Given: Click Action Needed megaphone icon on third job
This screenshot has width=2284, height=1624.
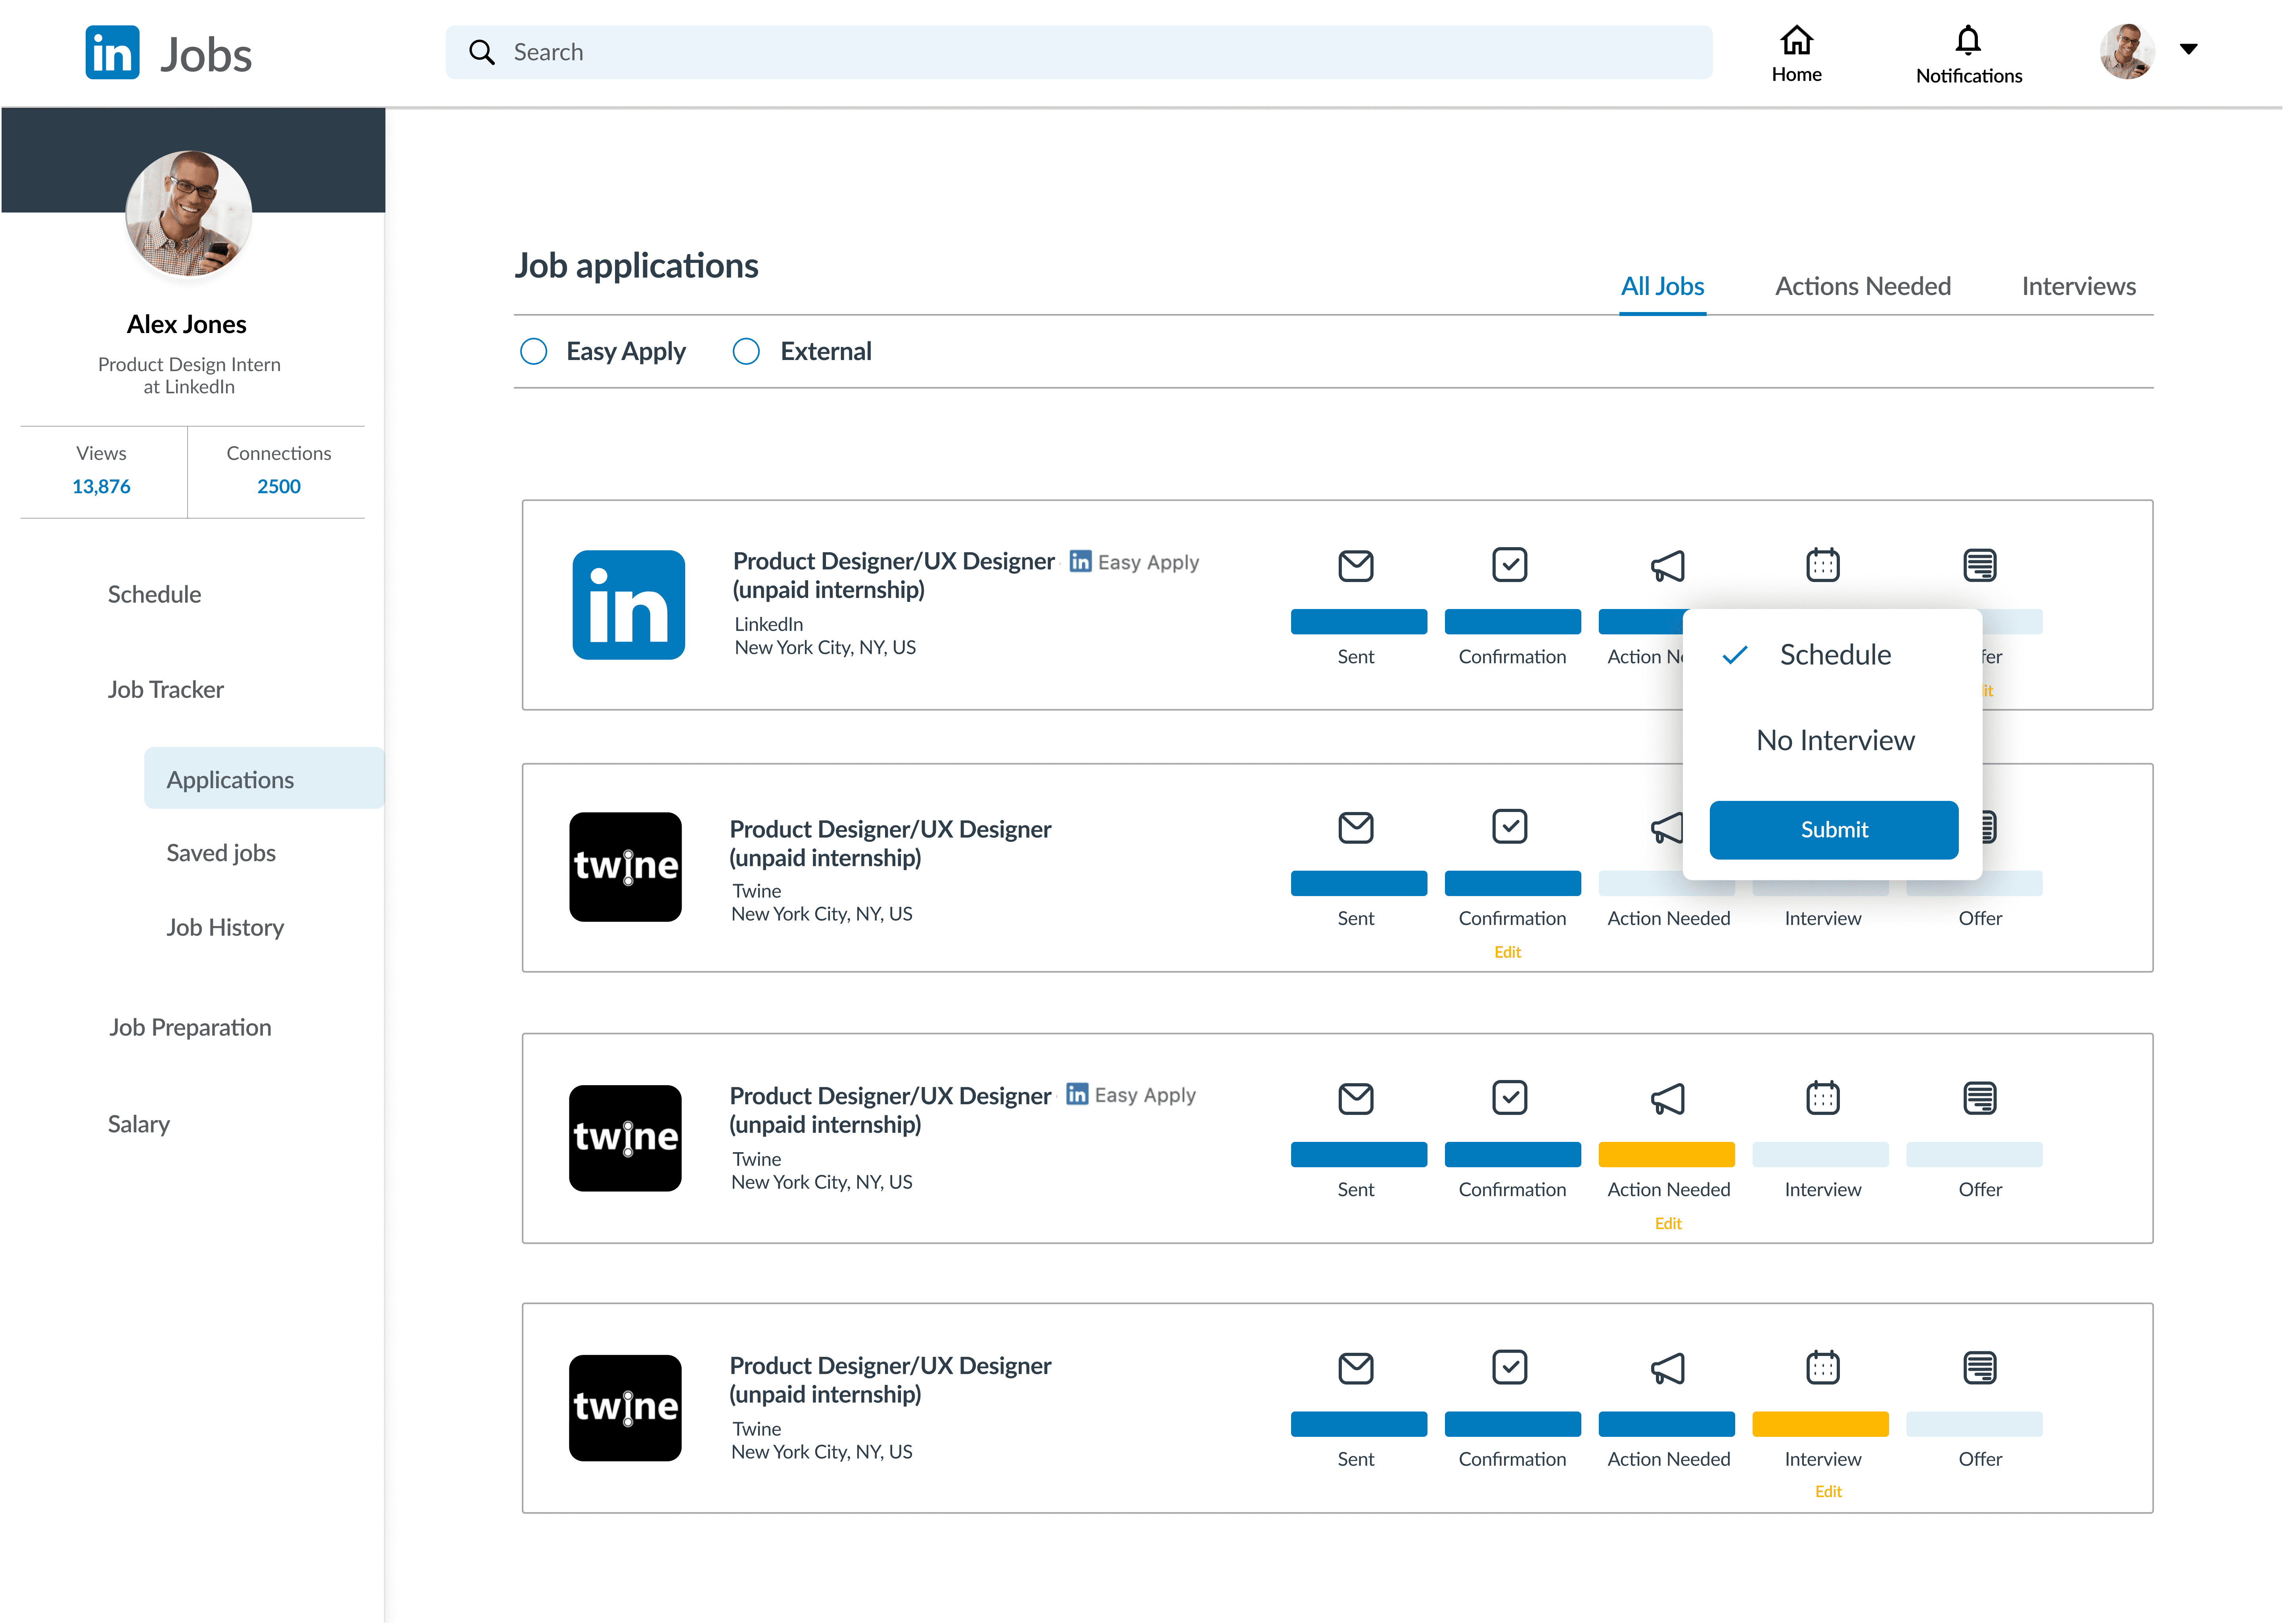Looking at the screenshot, I should (1667, 1098).
